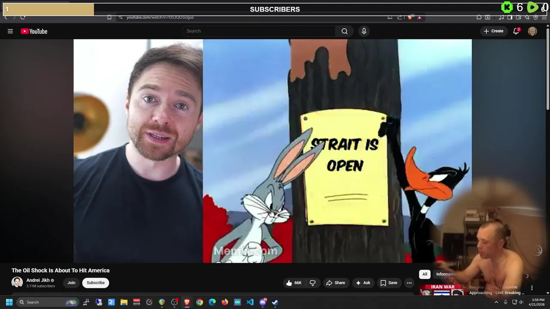Open the browser sidebar panel icon
This screenshot has width=550, height=309.
[510, 18]
